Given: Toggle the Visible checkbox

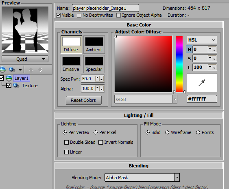Looking at the screenshot, I should (x=59, y=15).
